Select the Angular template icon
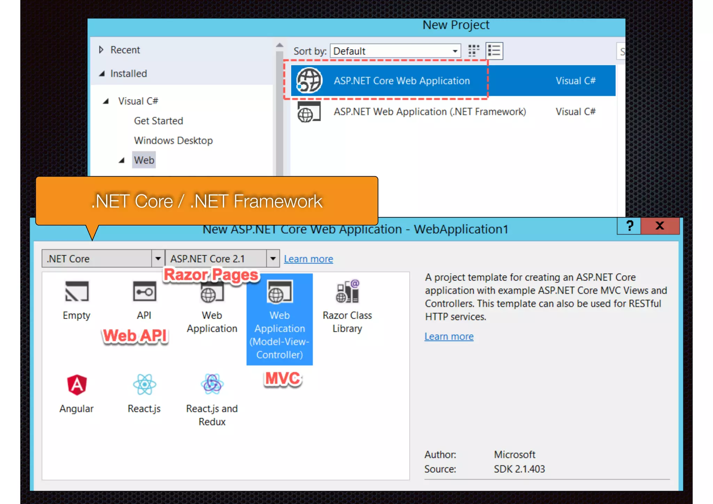 tap(77, 385)
